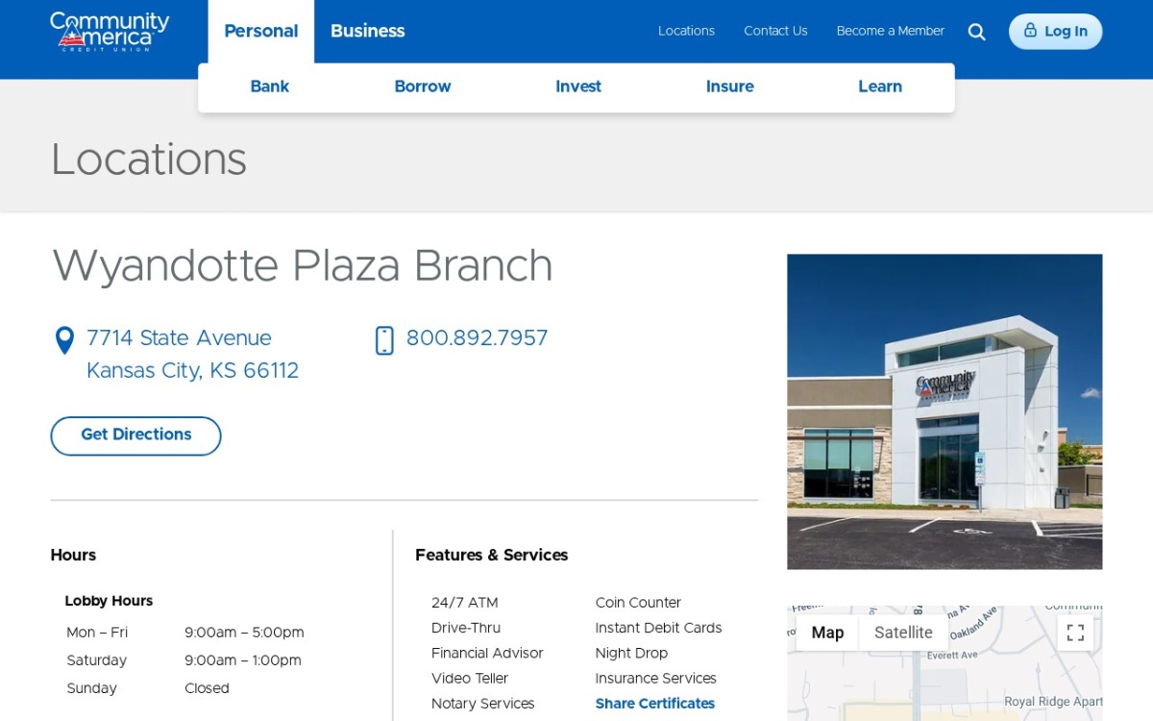Open the Share Certificates link
Image resolution: width=1153 pixels, height=721 pixels.
point(655,704)
